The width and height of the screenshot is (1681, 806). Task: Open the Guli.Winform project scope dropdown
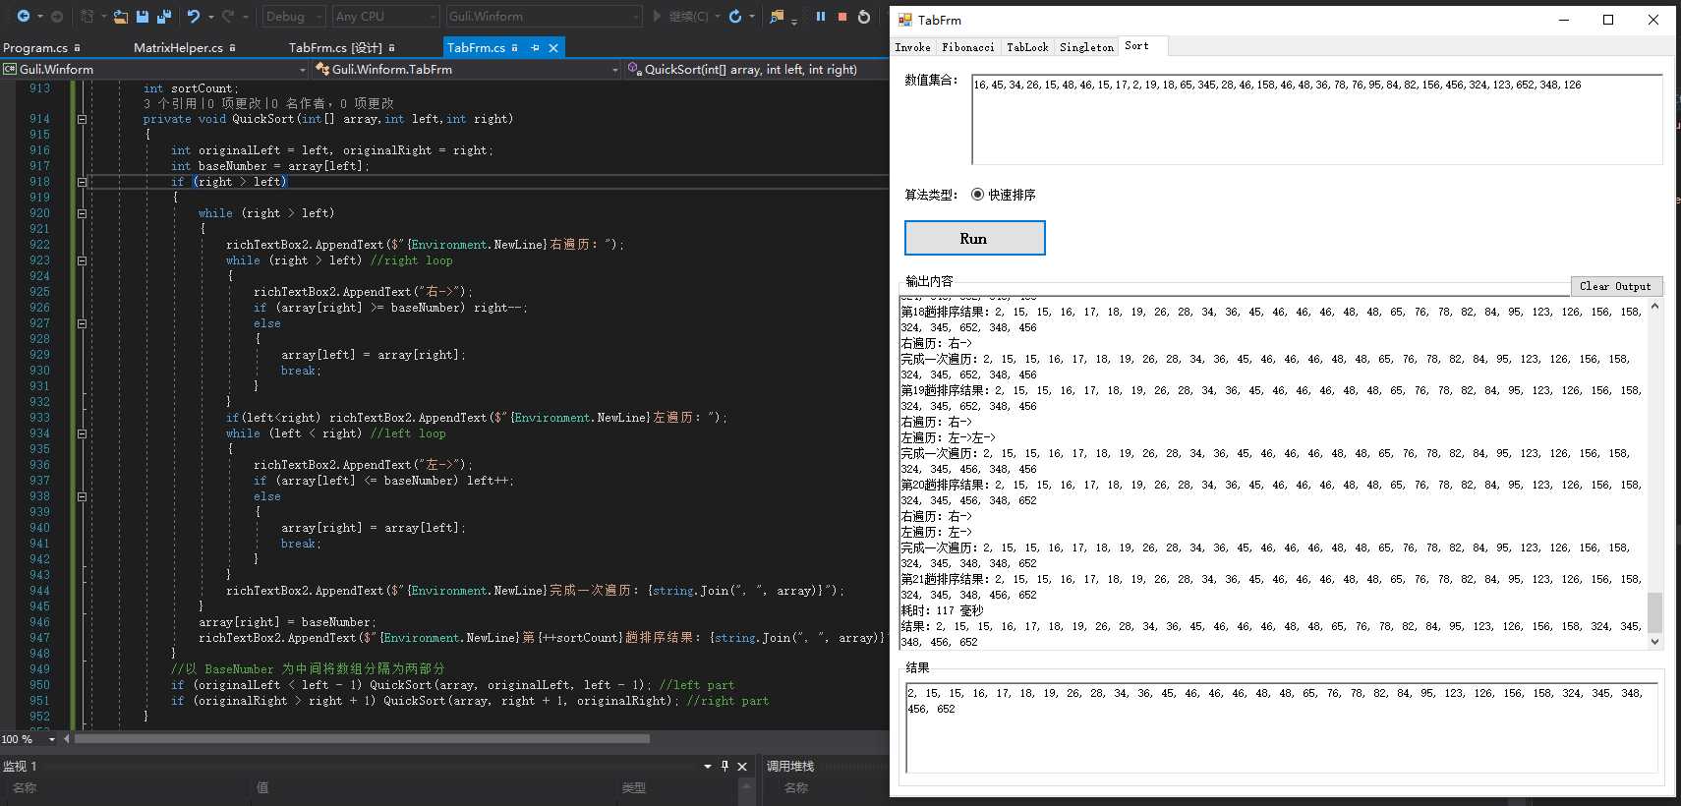pos(155,70)
